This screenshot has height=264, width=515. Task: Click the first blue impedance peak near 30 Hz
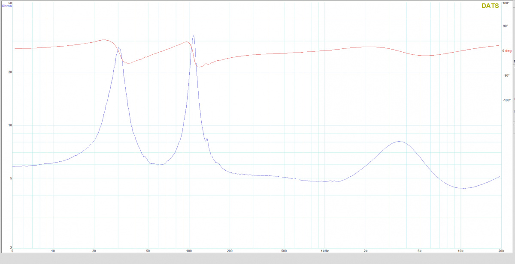coord(119,49)
